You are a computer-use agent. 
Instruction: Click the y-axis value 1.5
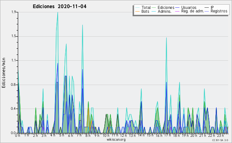coord(14,36)
